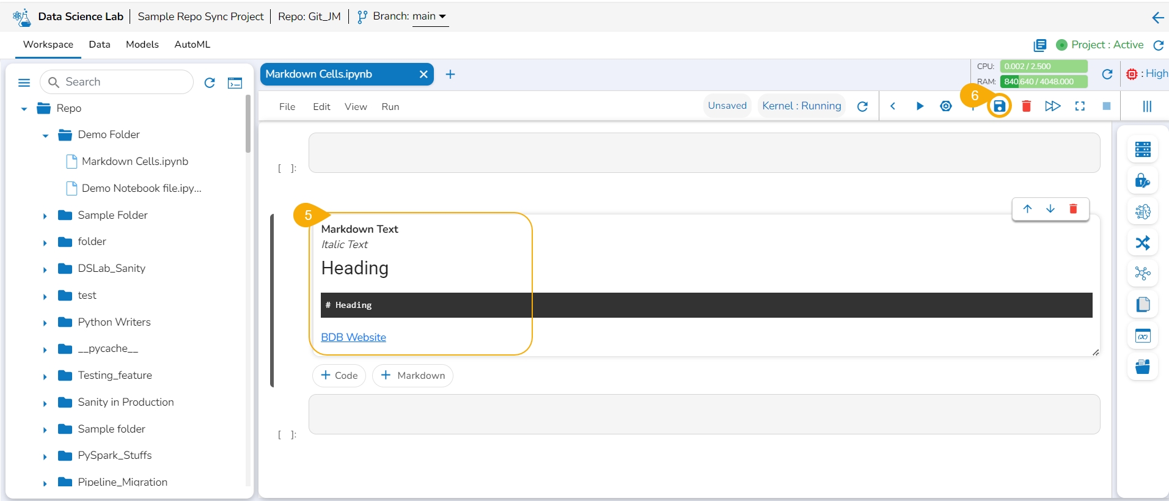Viewport: 1169px width, 501px height.
Task: Expand the Sample Folder node
Action: click(45, 216)
